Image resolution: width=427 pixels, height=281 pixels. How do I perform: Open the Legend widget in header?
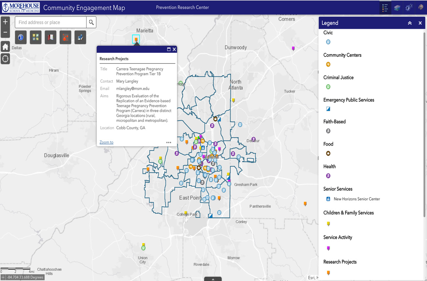pyautogui.click(x=385, y=8)
